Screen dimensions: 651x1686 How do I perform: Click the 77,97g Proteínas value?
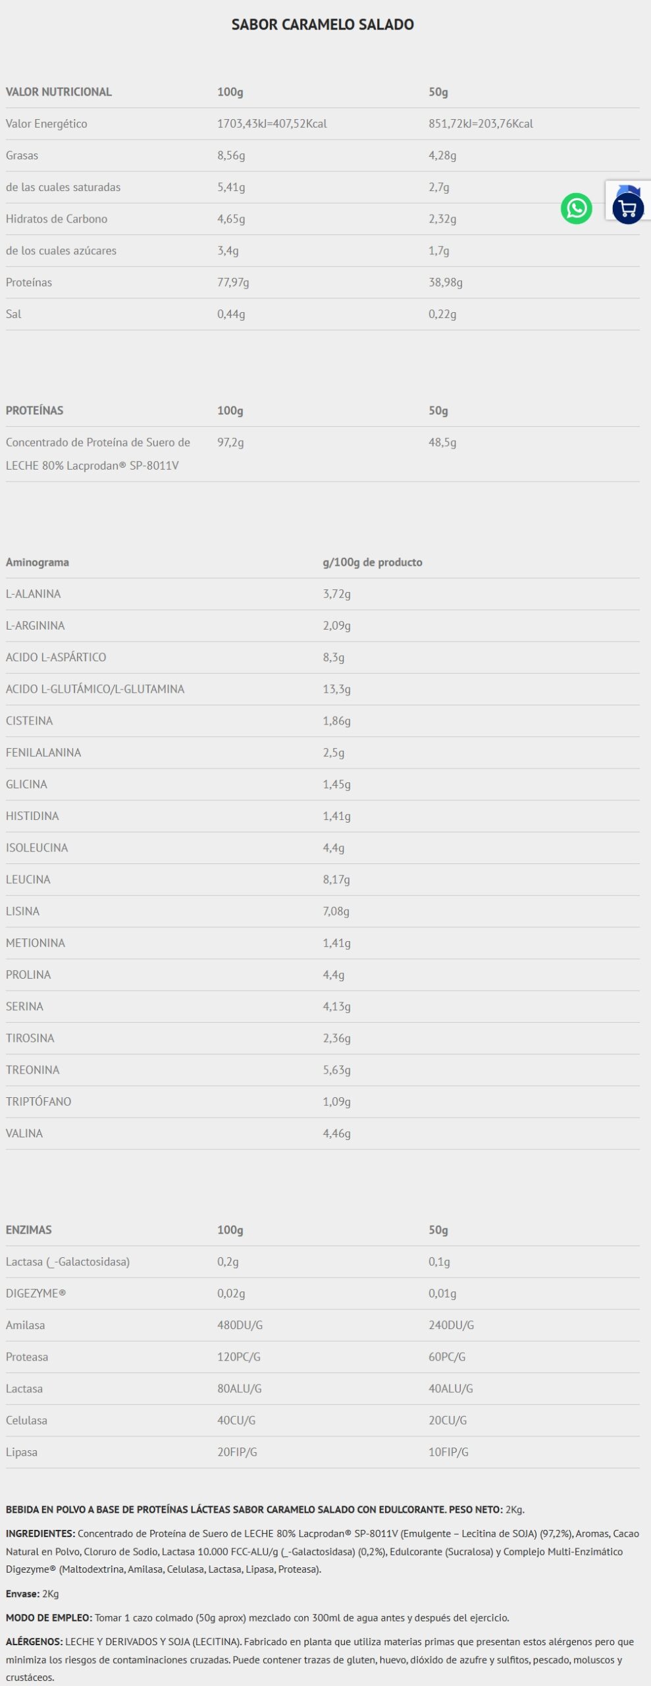pos(233,283)
